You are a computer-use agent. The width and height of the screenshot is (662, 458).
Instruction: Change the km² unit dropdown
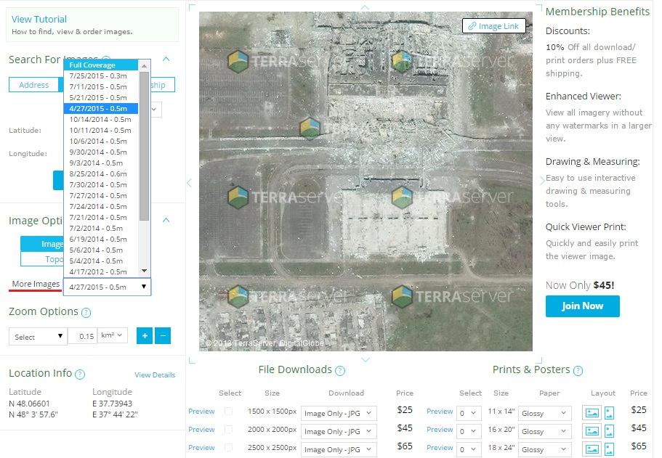tap(113, 335)
